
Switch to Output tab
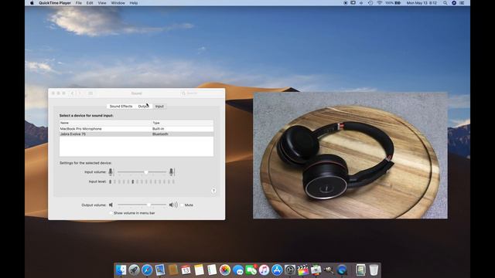(144, 107)
